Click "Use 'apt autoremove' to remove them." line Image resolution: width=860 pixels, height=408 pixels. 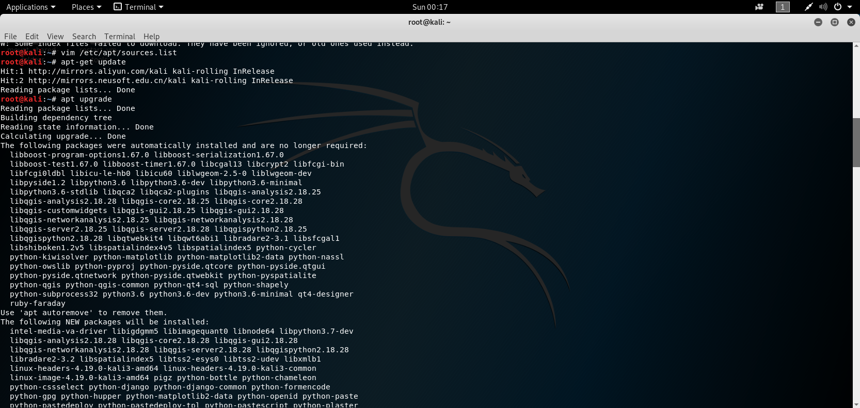pyautogui.click(x=84, y=313)
